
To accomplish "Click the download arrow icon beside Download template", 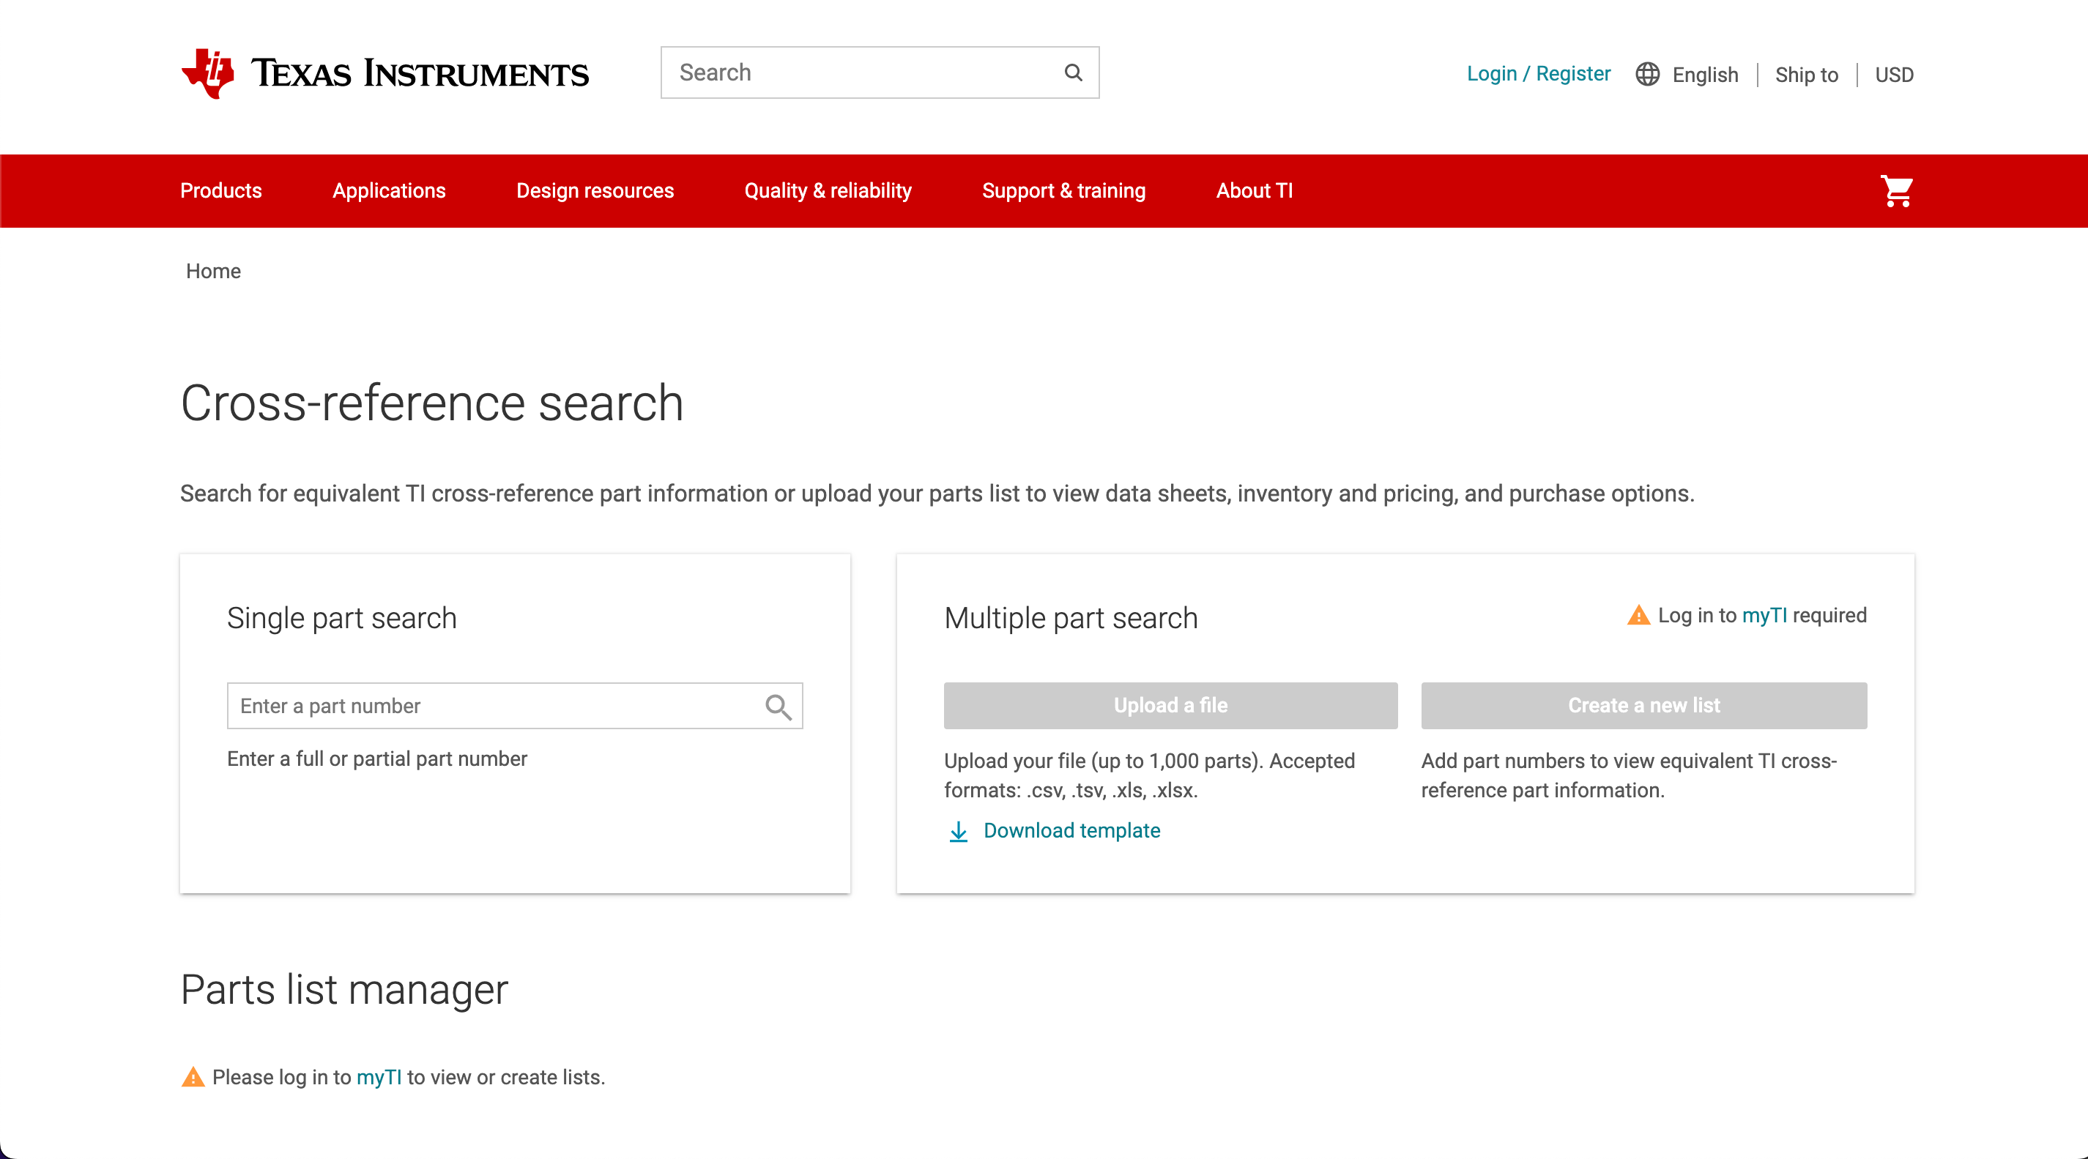I will point(958,832).
